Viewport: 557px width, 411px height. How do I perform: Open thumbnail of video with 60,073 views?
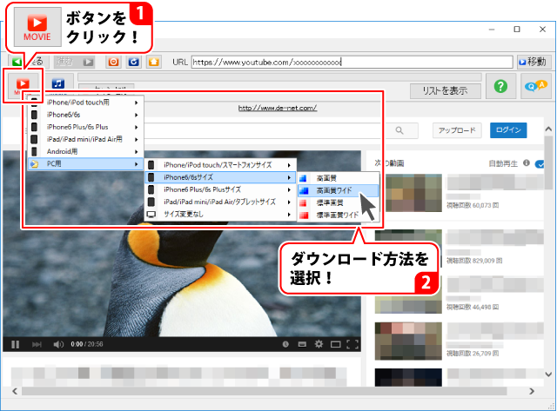(x=413, y=193)
